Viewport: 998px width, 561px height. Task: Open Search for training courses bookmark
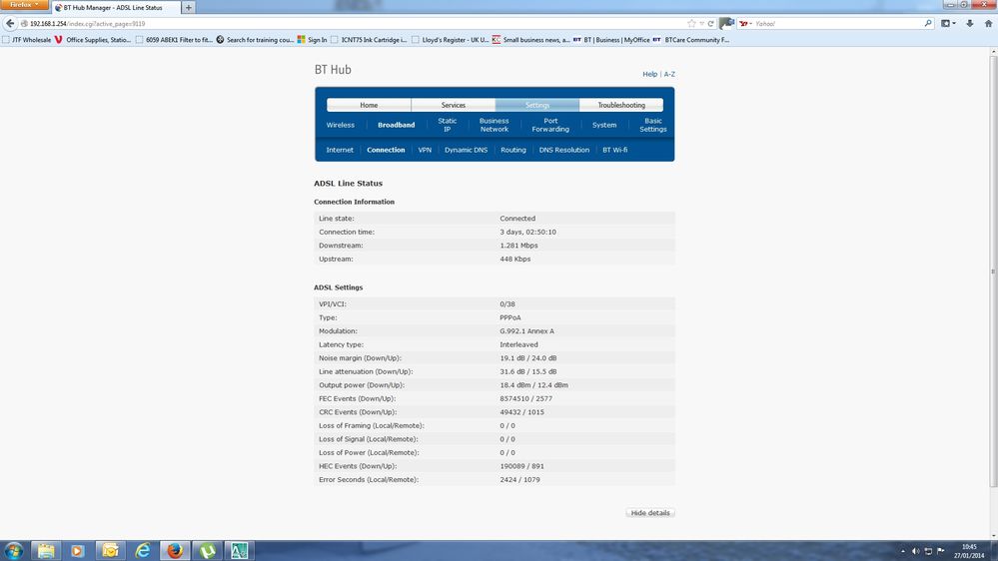tap(255, 40)
